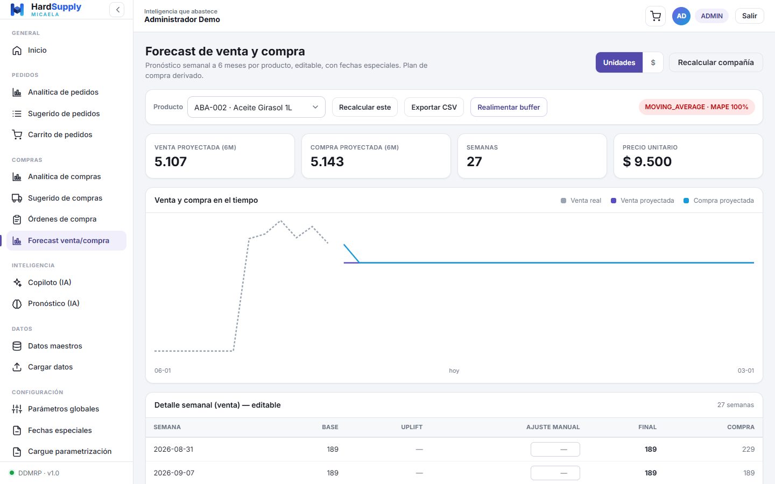Click the Venta proyectada value 5.107
The height and width of the screenshot is (484, 775).
171,161
